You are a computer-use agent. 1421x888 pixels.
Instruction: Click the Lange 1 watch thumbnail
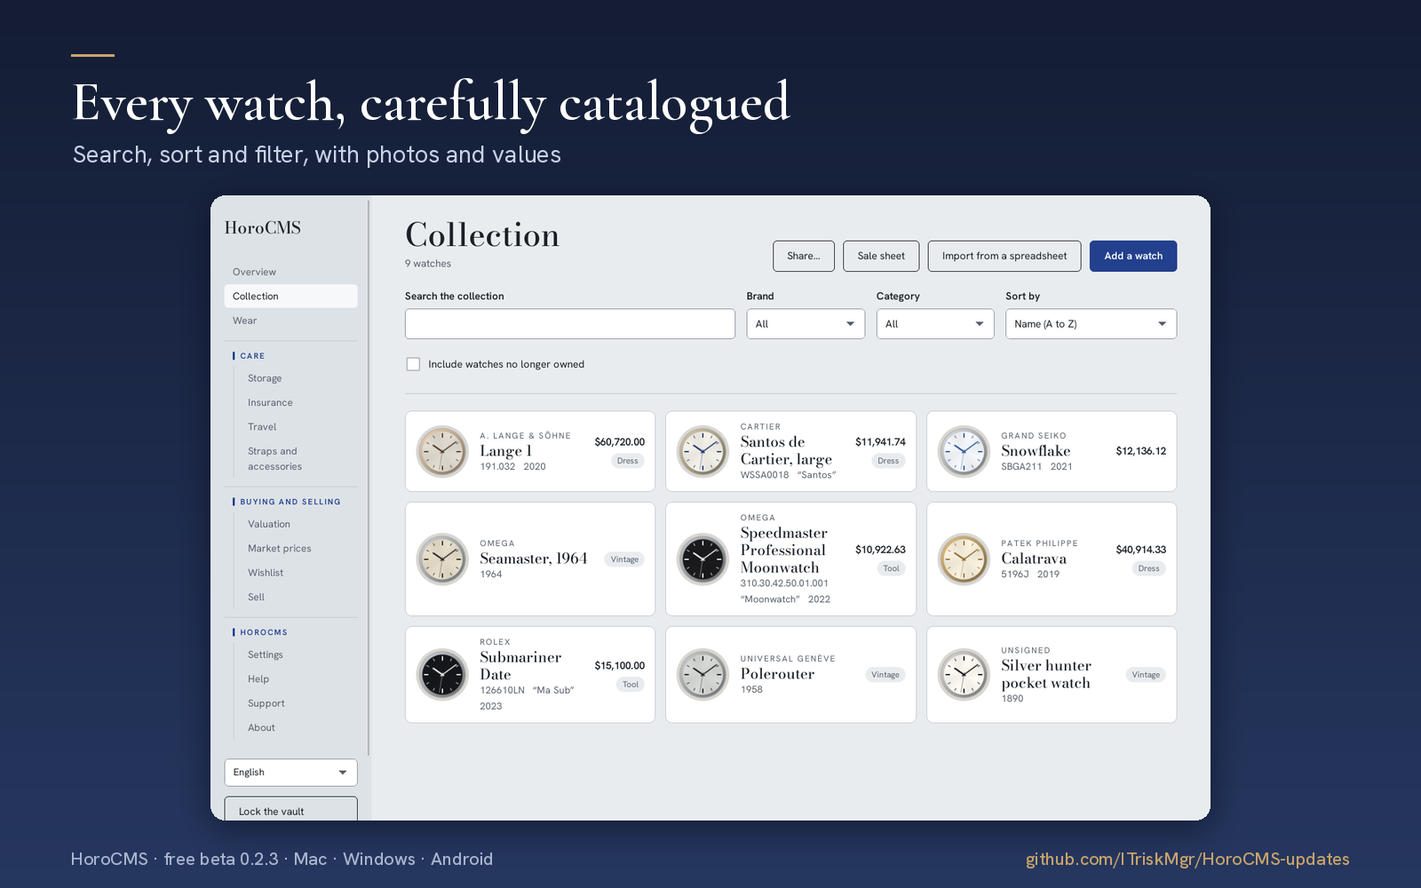click(442, 451)
